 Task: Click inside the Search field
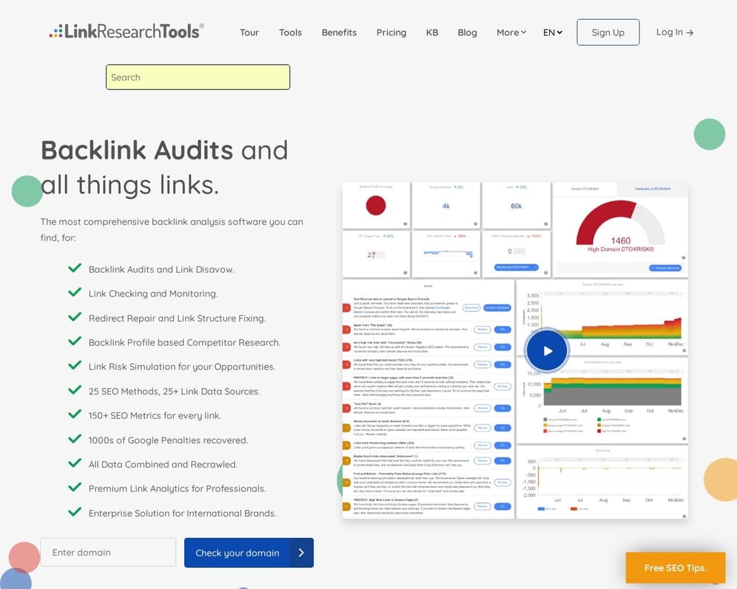point(198,77)
